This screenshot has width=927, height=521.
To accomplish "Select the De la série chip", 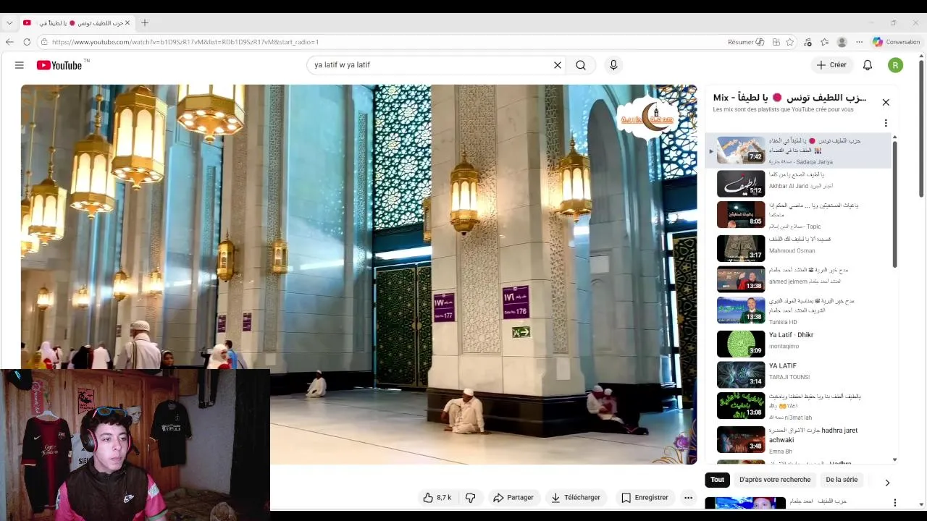I will pyautogui.click(x=842, y=480).
